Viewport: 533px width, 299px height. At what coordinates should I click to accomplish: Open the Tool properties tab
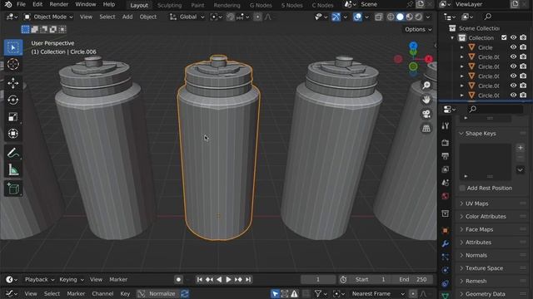[x=446, y=125]
